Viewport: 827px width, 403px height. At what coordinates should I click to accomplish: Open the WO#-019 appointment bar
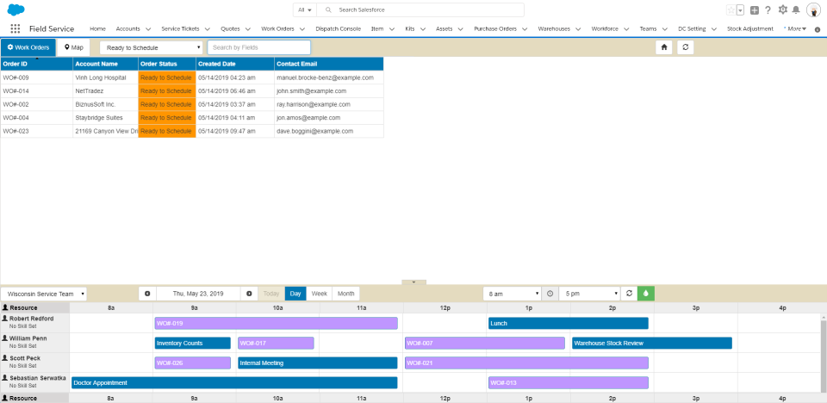(x=276, y=324)
